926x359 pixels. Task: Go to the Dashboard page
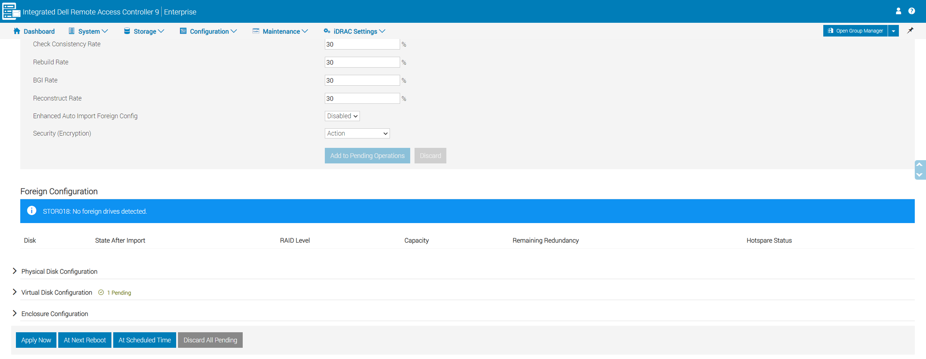pyautogui.click(x=39, y=31)
